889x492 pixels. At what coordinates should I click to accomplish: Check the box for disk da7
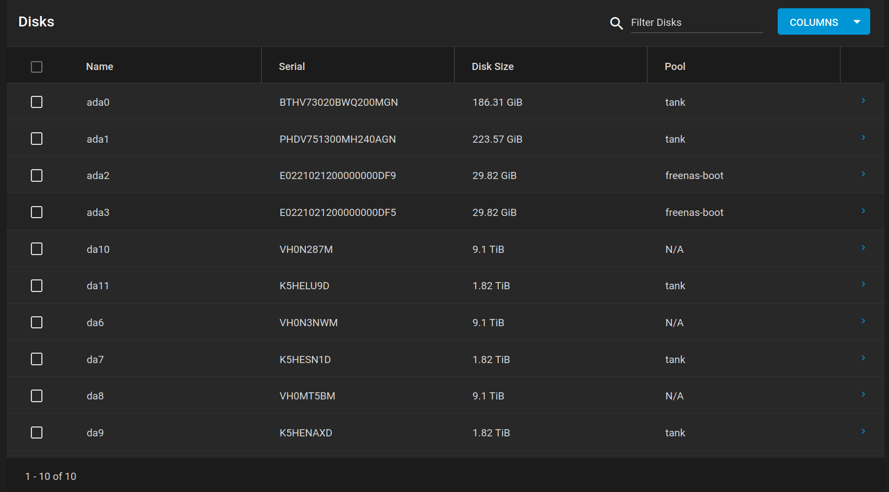pyautogui.click(x=37, y=359)
